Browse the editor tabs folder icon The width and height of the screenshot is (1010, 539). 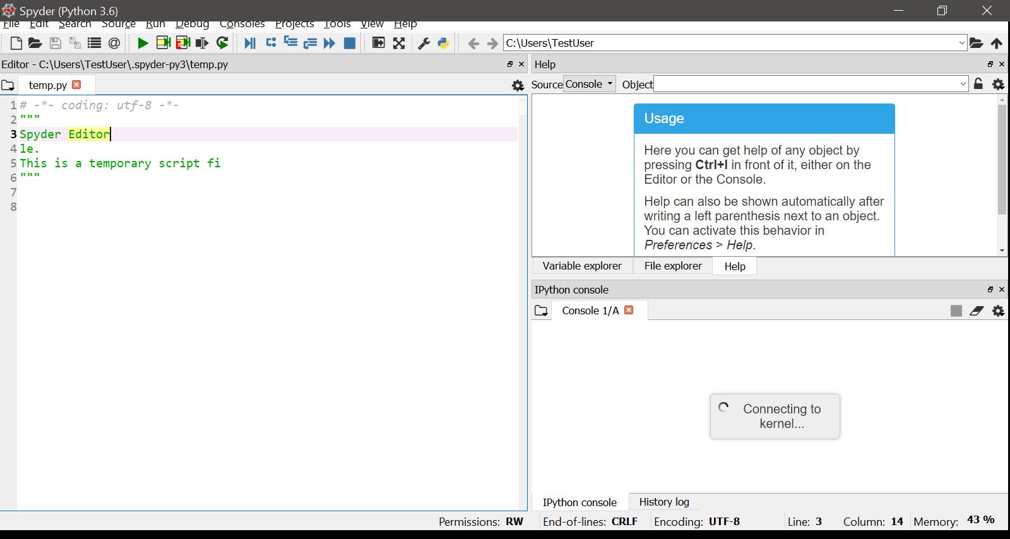pos(8,85)
